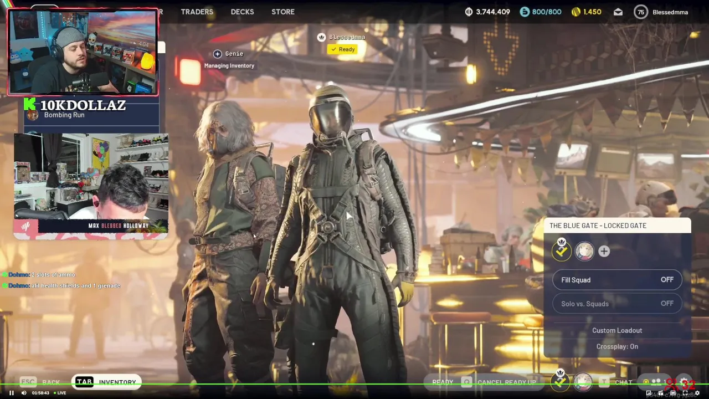
Task: Click the icon beside Genie's name
Action: pyautogui.click(x=218, y=54)
